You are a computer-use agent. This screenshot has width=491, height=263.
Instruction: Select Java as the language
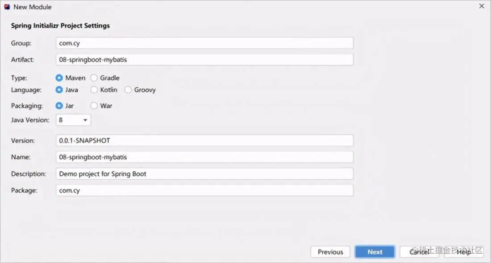[x=59, y=90]
